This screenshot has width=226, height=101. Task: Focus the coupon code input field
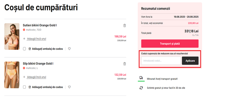[161, 61]
